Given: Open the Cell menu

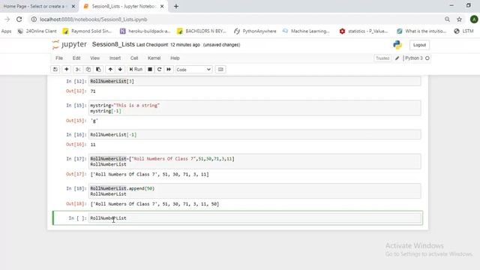Looking at the screenshot, I should 134,58.
